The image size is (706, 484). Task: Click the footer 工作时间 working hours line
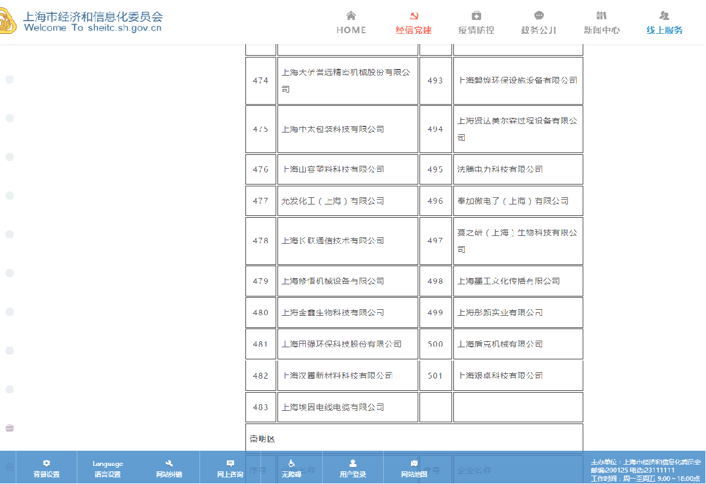[x=645, y=478]
